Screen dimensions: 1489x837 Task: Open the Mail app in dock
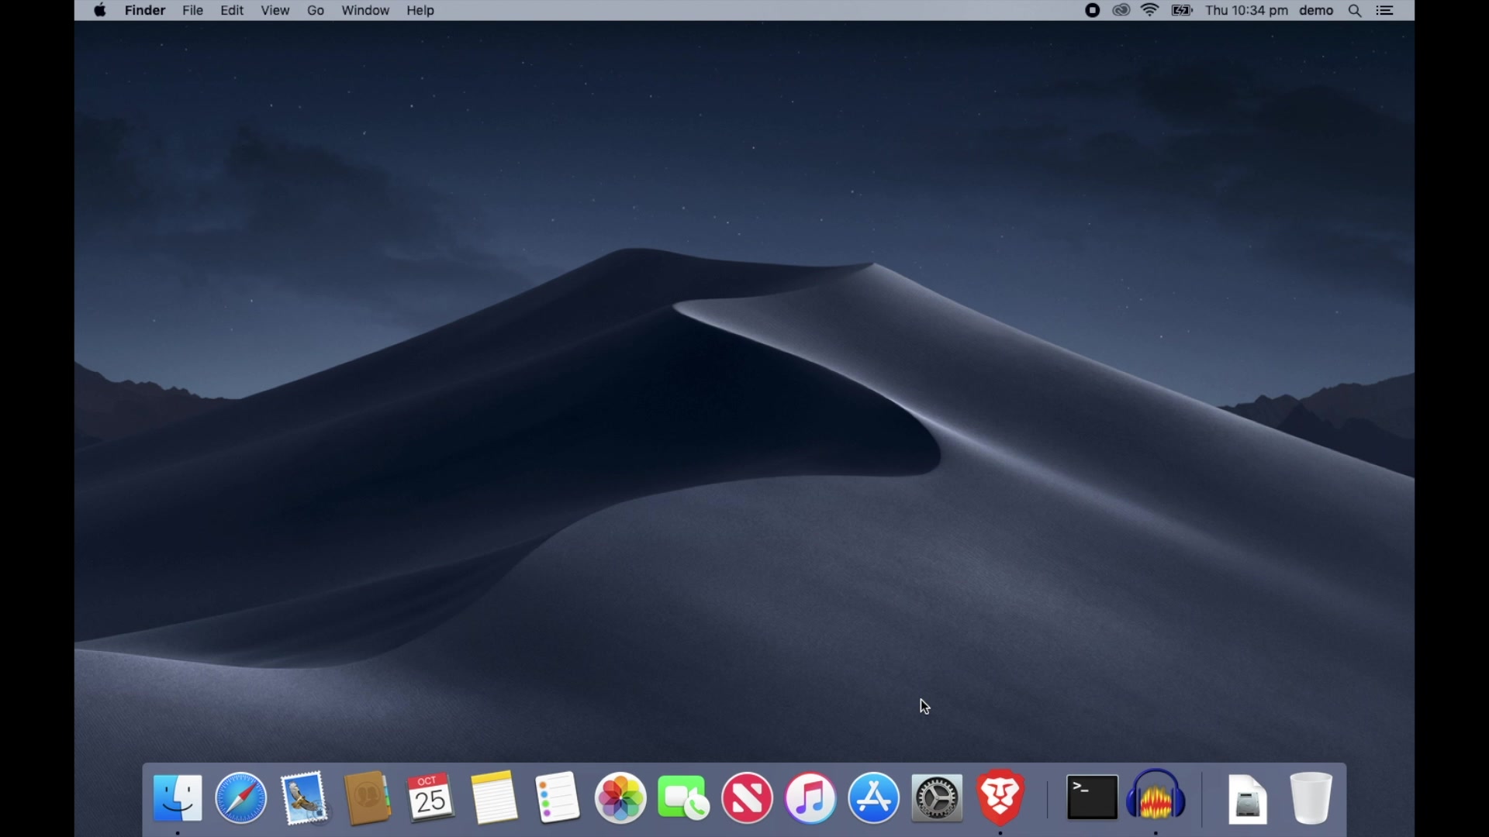click(305, 797)
